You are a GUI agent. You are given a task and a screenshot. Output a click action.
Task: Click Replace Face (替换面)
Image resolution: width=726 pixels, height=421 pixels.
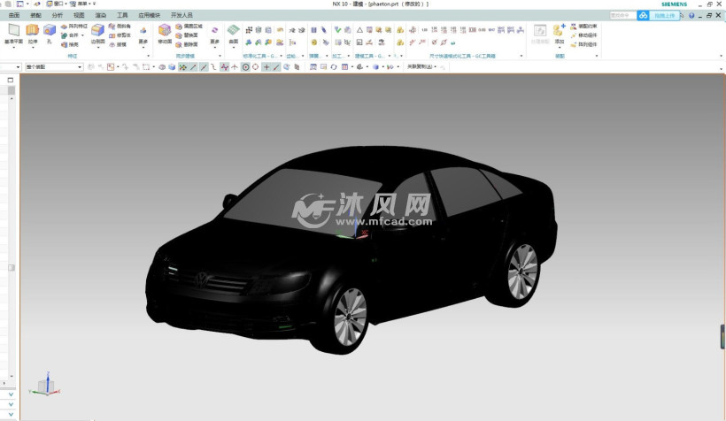coord(187,35)
